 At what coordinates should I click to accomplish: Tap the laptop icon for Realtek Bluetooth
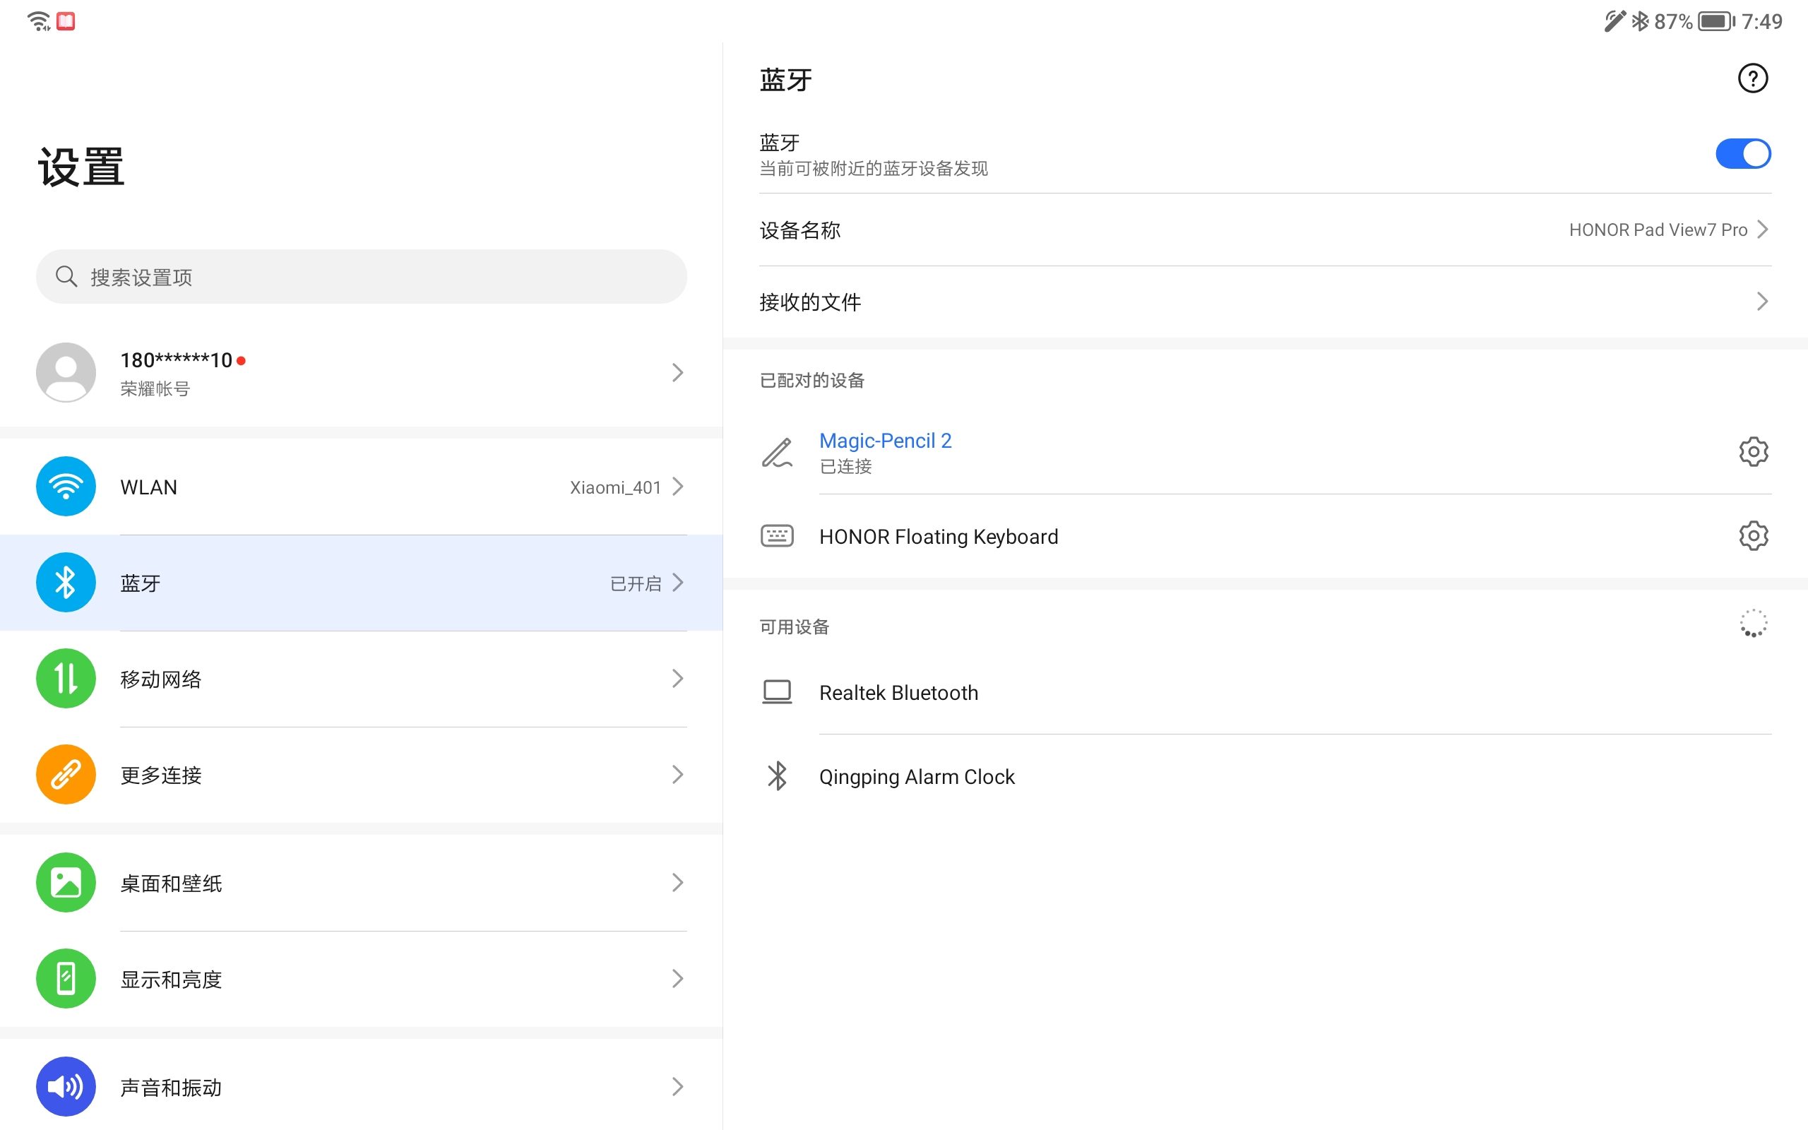coord(777,692)
